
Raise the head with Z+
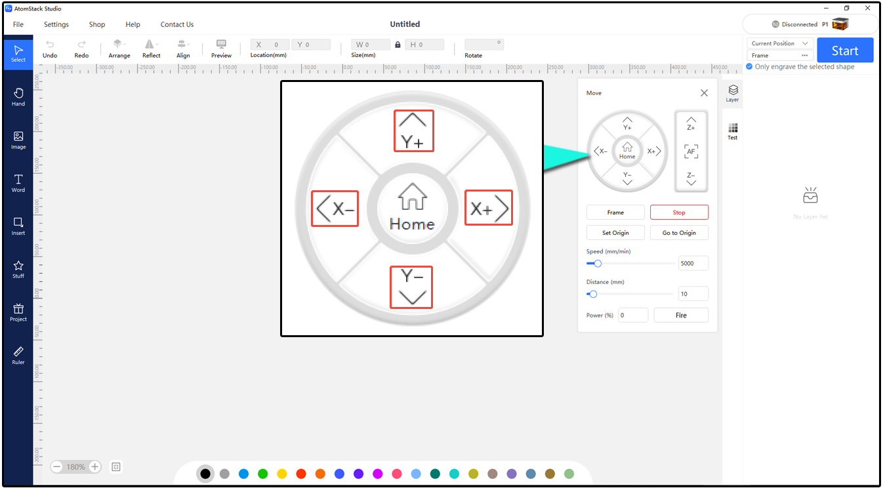(691, 123)
